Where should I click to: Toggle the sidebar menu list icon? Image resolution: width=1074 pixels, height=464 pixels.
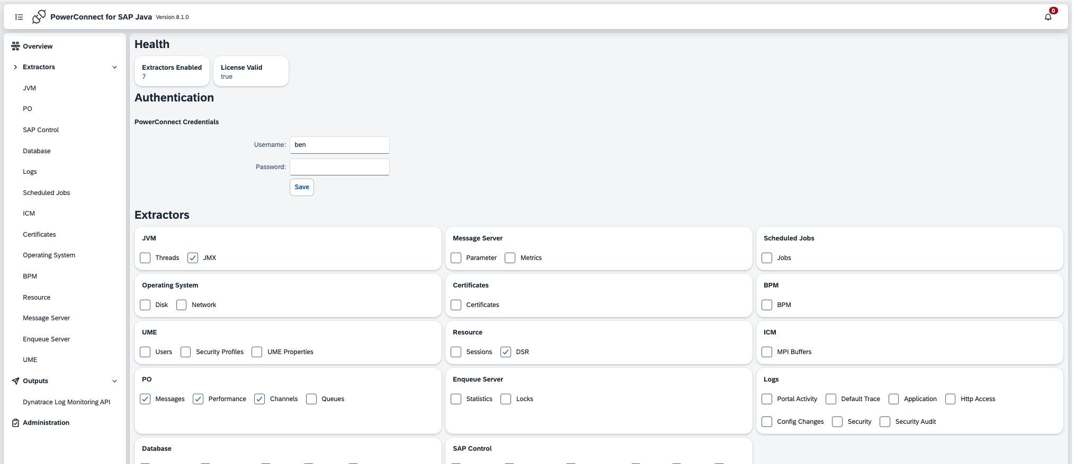point(19,17)
